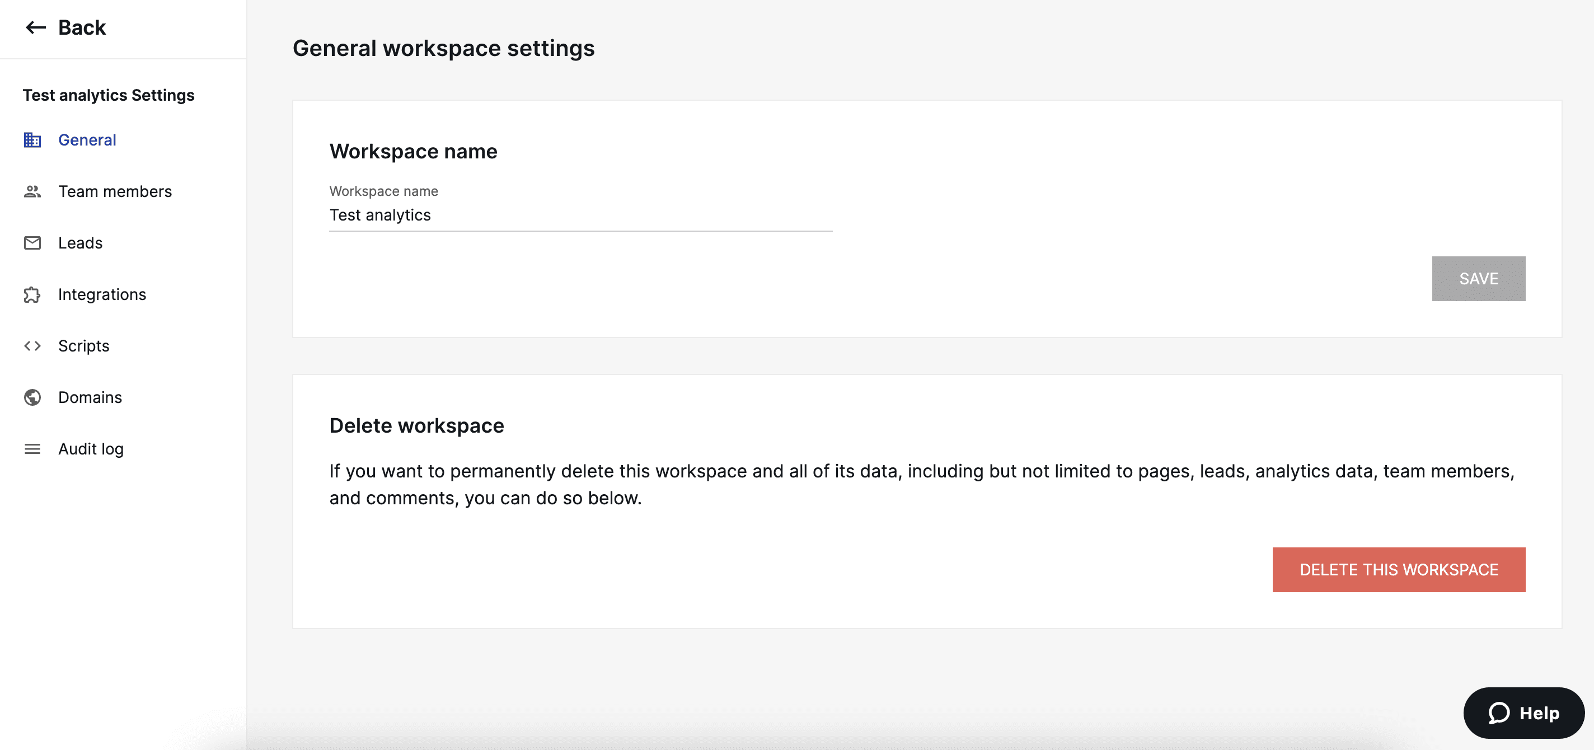Click the SAVE button

pyautogui.click(x=1478, y=279)
